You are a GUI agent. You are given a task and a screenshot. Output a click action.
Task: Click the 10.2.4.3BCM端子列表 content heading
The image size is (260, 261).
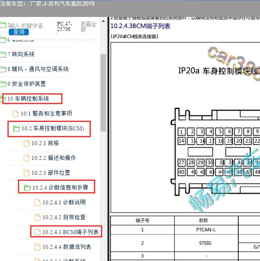(140, 26)
